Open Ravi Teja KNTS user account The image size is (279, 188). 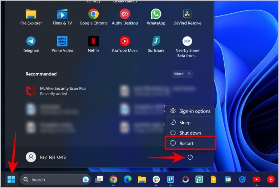[x=46, y=157]
